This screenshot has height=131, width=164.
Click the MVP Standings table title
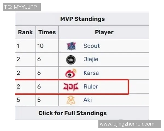pos(82,19)
